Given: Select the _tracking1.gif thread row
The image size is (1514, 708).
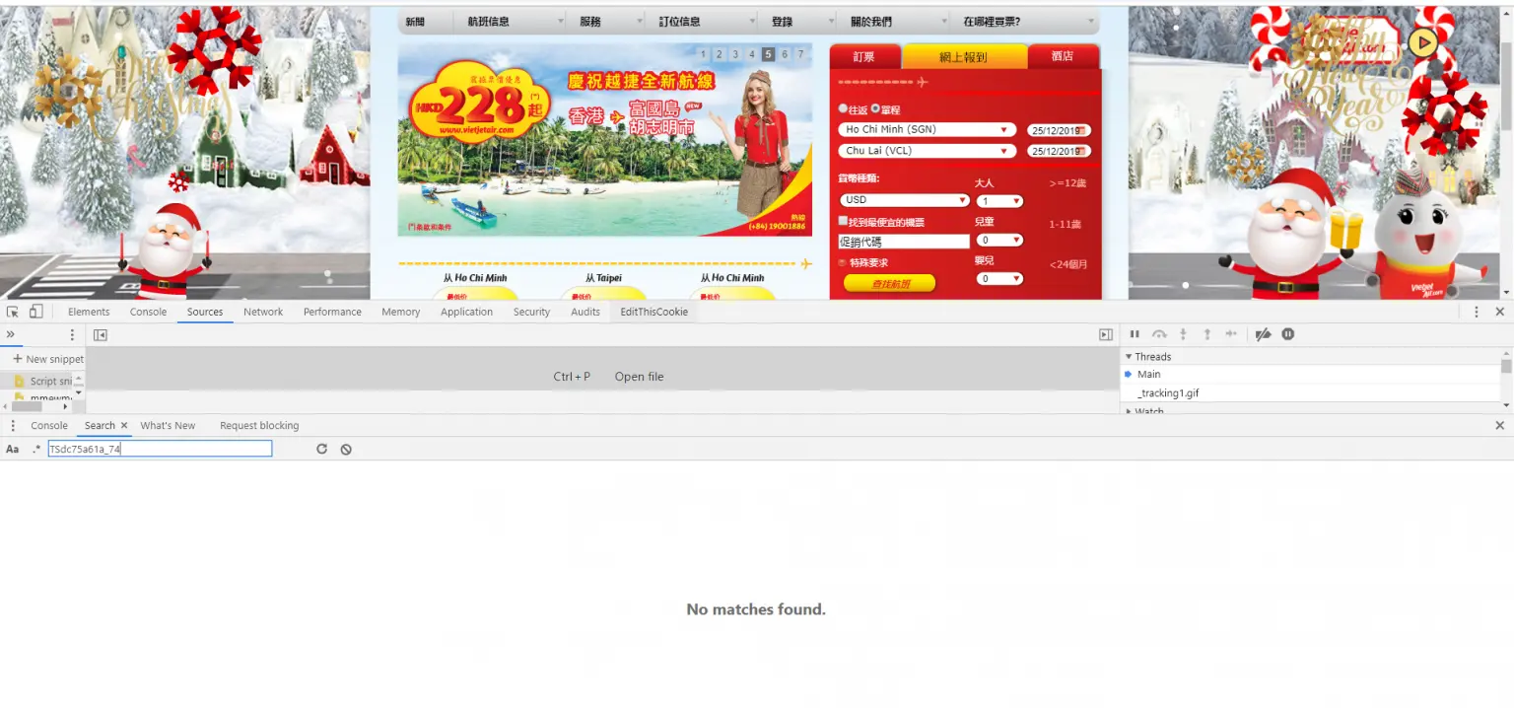Looking at the screenshot, I should 1311,393.
